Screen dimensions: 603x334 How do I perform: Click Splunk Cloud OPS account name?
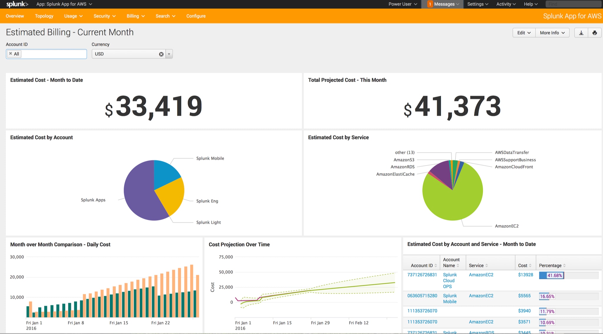click(x=450, y=281)
